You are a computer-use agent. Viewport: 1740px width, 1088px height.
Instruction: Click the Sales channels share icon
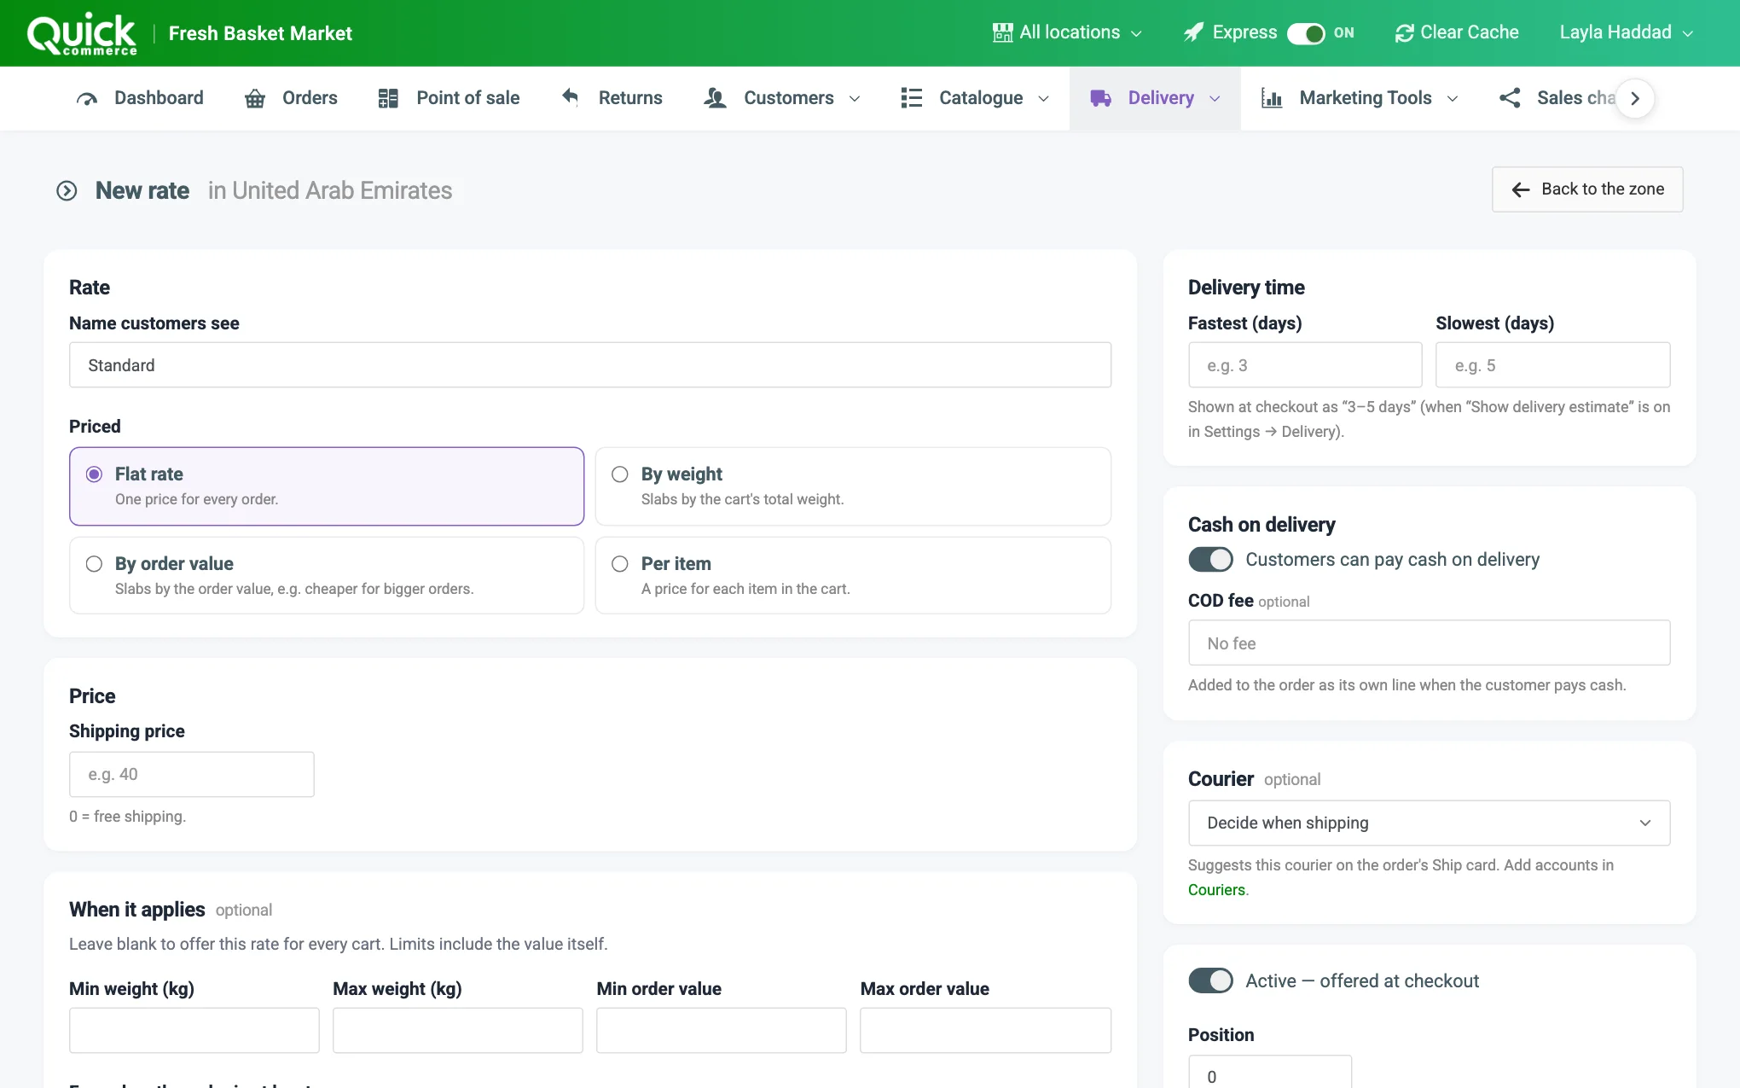coord(1510,98)
